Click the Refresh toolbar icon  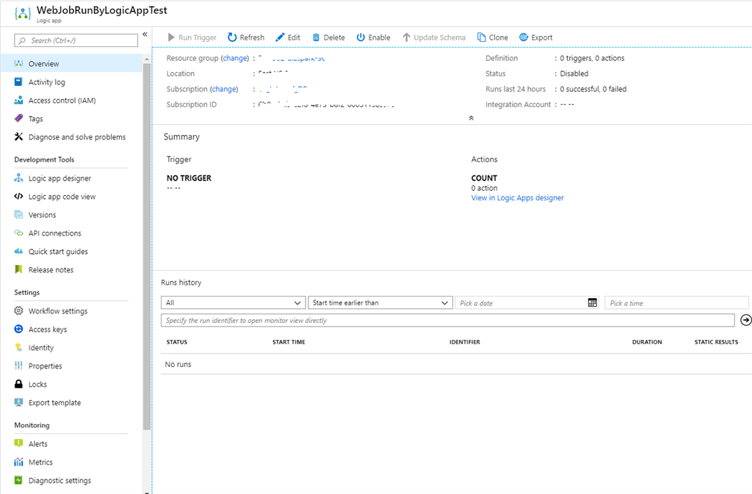click(232, 37)
